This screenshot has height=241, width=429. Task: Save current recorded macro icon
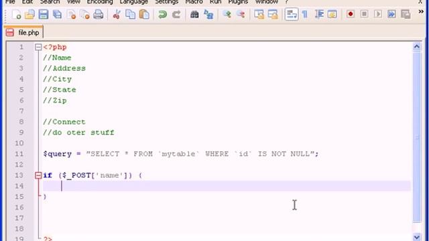406,14
